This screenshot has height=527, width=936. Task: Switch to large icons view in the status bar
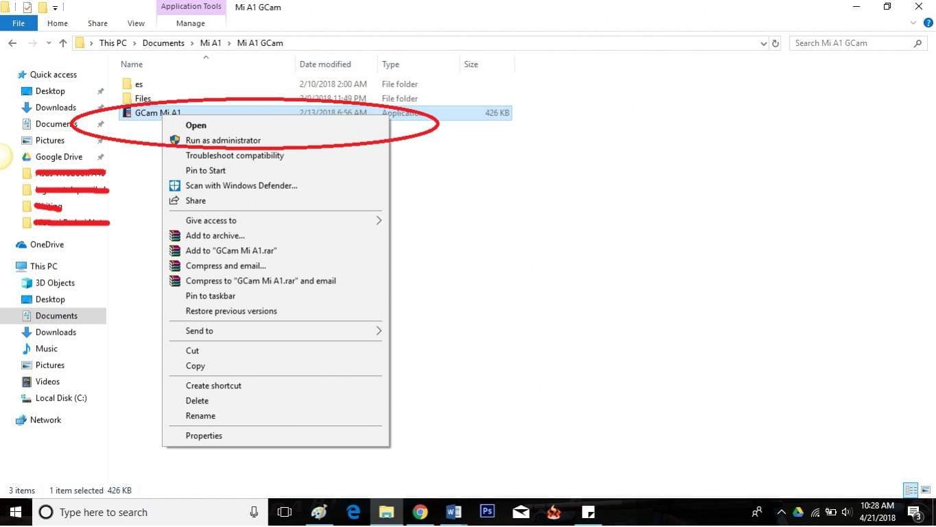coord(925,490)
